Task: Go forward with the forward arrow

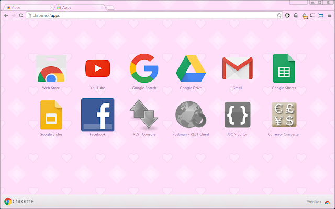Action: pos(14,15)
